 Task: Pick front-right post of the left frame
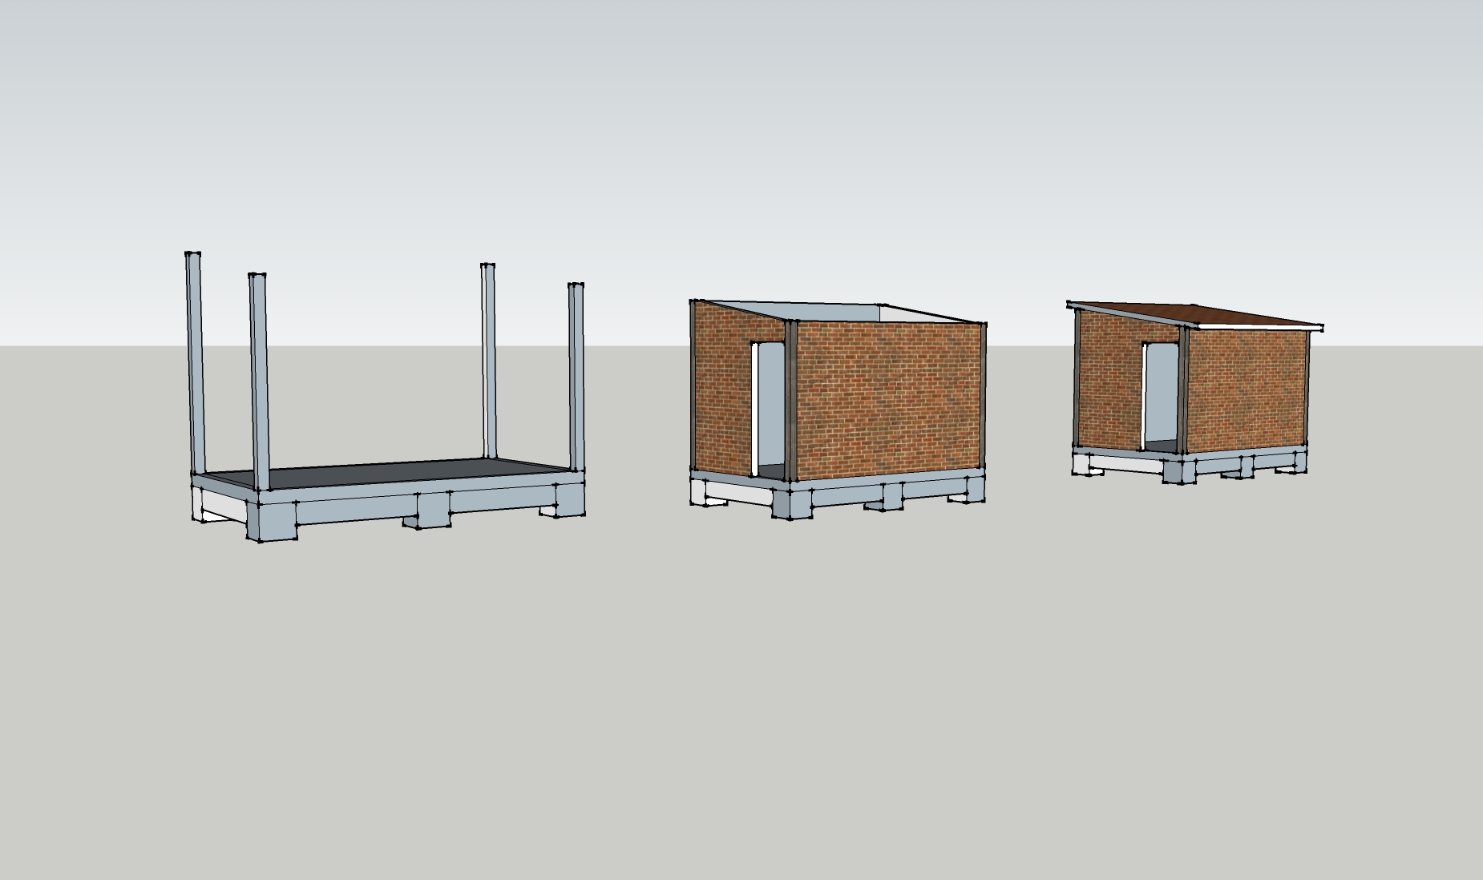(x=576, y=377)
